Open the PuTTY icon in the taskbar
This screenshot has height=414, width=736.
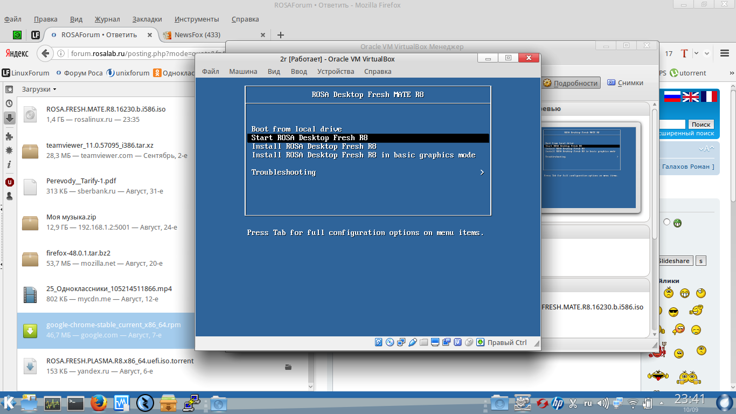tap(191, 403)
